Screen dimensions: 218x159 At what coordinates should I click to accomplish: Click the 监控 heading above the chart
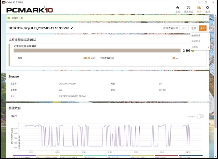tap(14, 116)
